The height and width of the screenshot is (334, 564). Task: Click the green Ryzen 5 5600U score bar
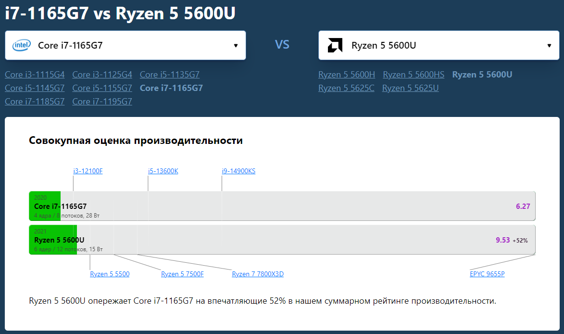pos(53,240)
